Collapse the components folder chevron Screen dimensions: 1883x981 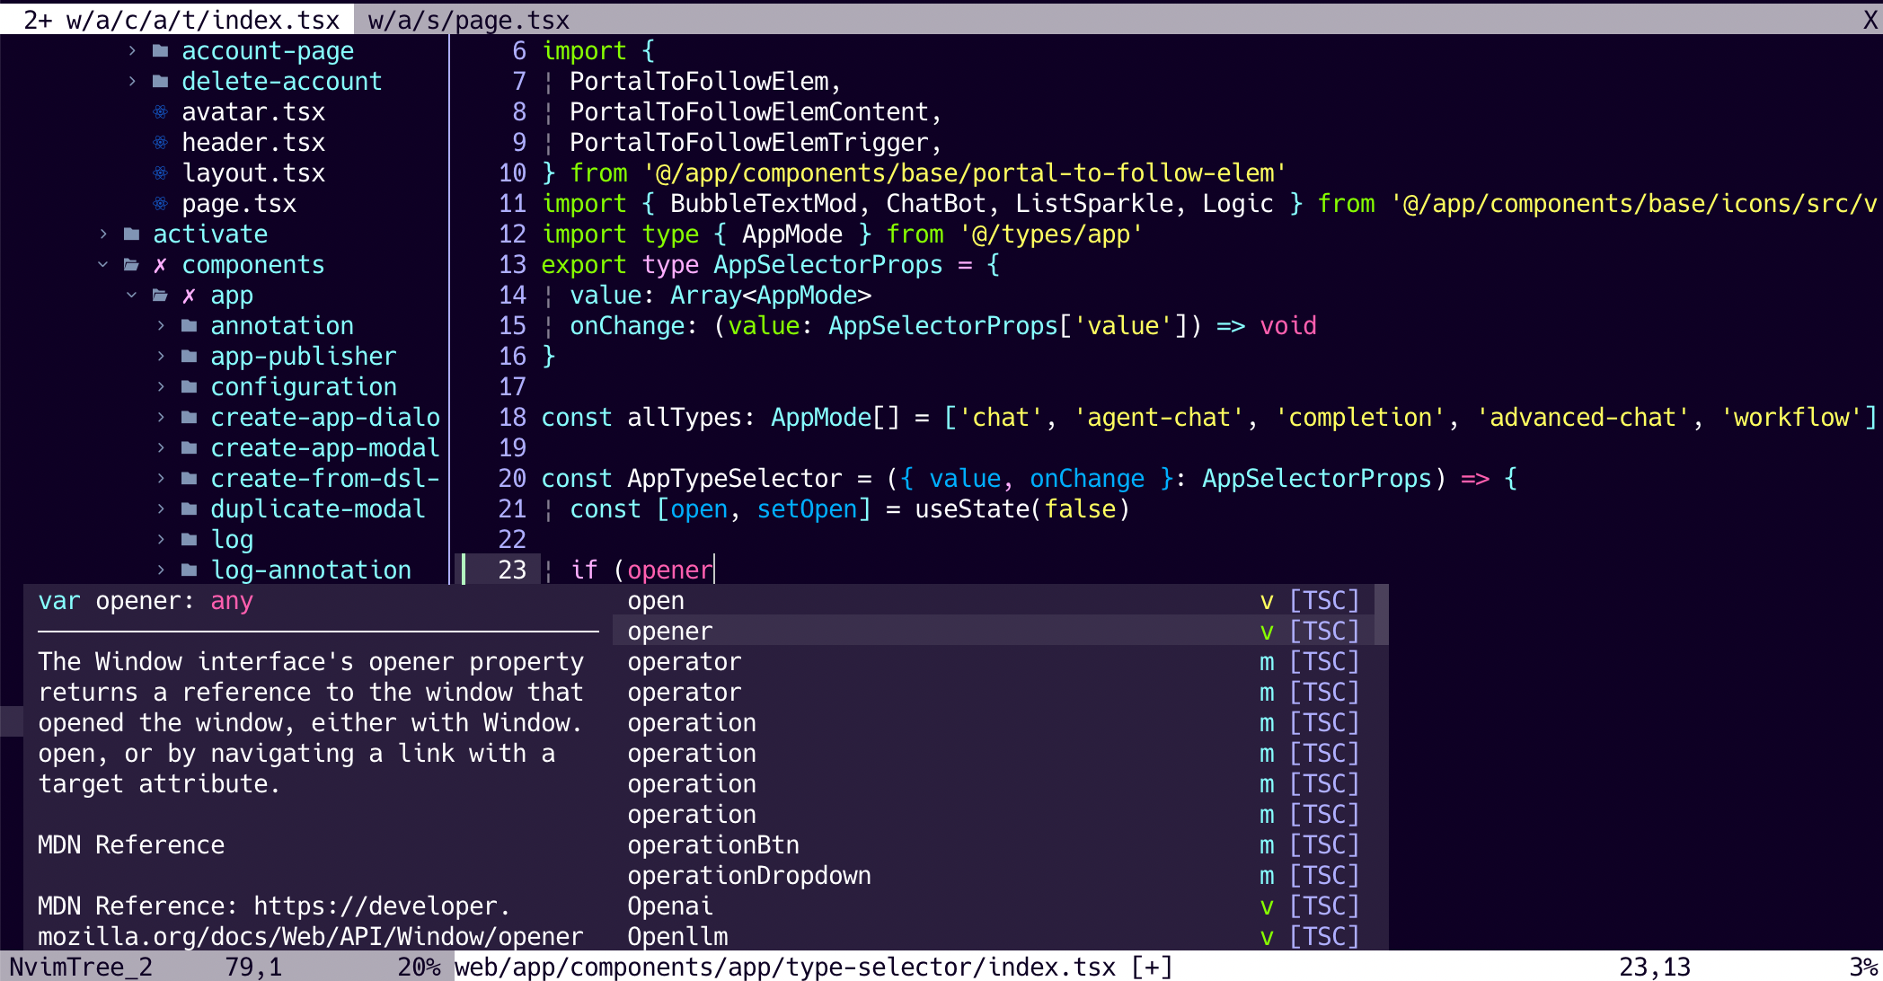click(x=103, y=265)
